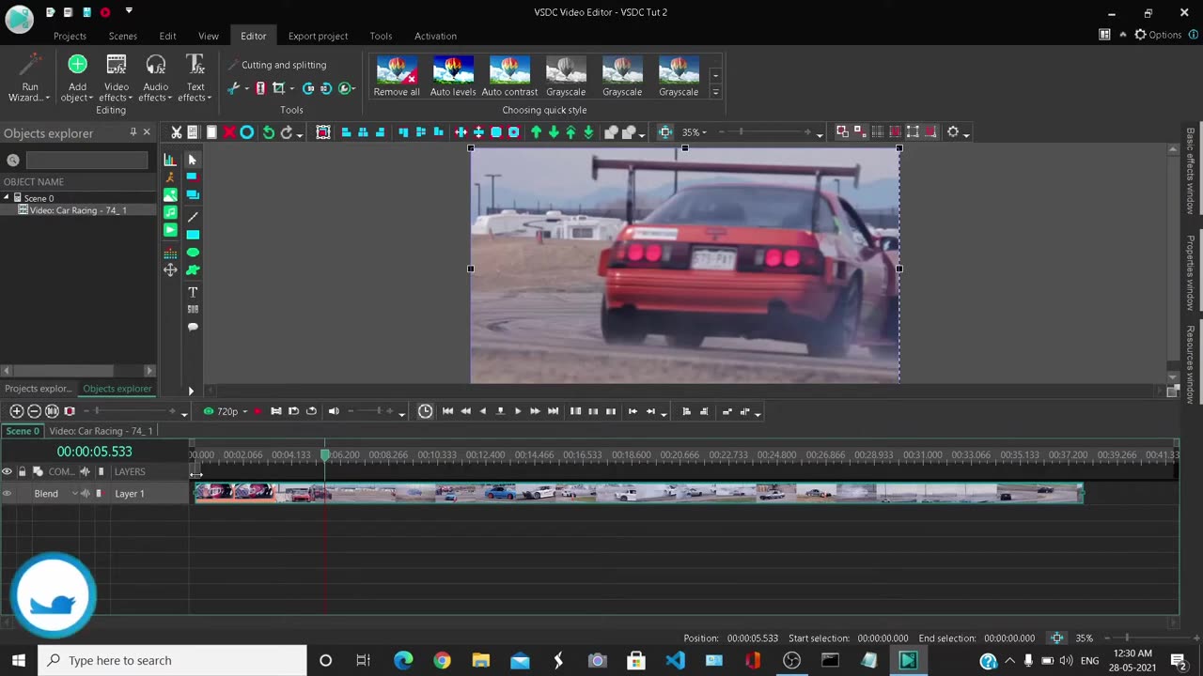Click the green Move down arrow icon

[x=554, y=132]
